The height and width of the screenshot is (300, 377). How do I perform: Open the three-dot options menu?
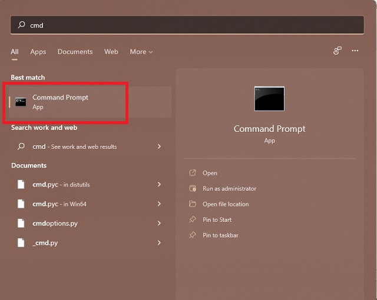(x=355, y=51)
